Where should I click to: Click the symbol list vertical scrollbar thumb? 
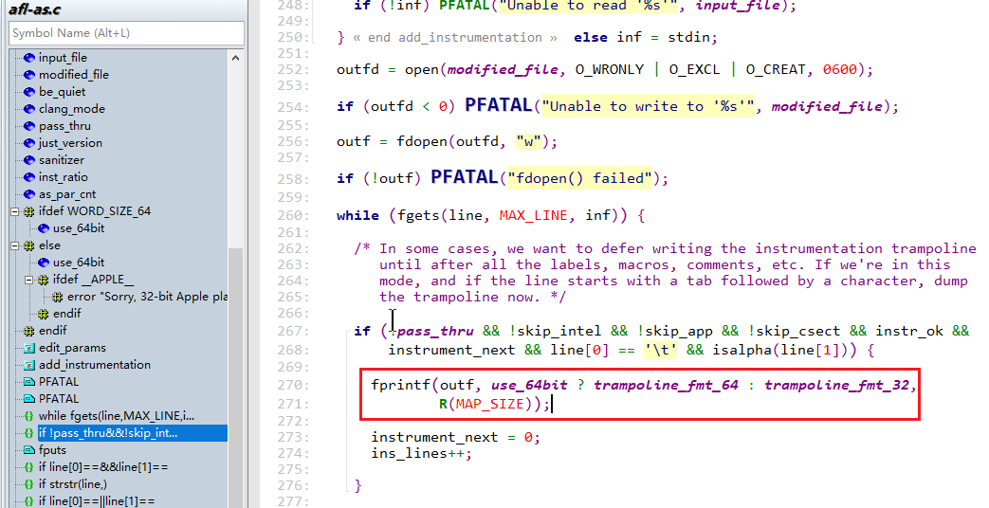[x=235, y=377]
